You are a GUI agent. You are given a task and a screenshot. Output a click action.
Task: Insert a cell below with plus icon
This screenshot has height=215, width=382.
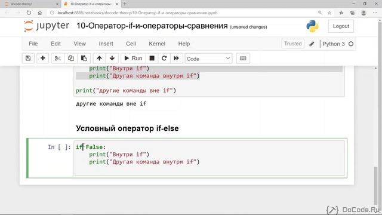click(42, 59)
